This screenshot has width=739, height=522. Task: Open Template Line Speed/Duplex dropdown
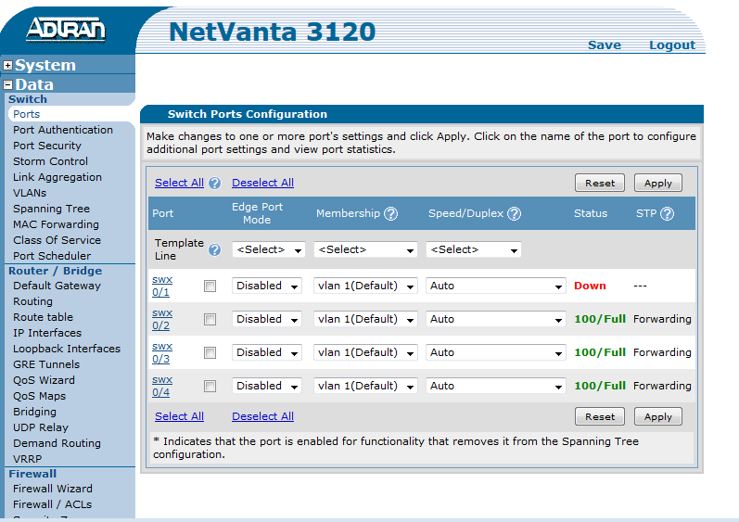(473, 249)
